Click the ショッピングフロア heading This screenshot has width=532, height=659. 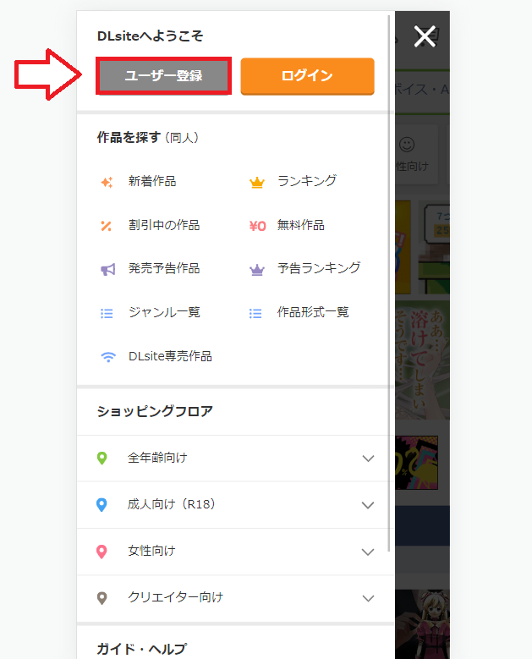tap(155, 411)
